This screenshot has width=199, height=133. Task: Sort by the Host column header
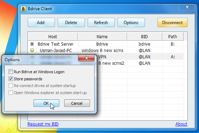tap(53, 37)
